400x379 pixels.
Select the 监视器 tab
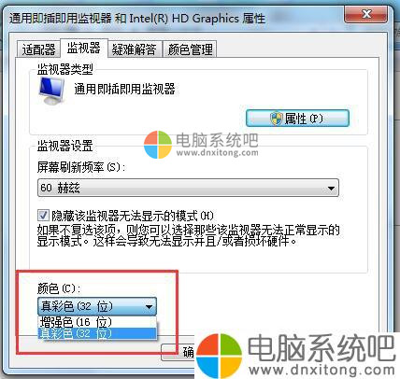(x=84, y=49)
